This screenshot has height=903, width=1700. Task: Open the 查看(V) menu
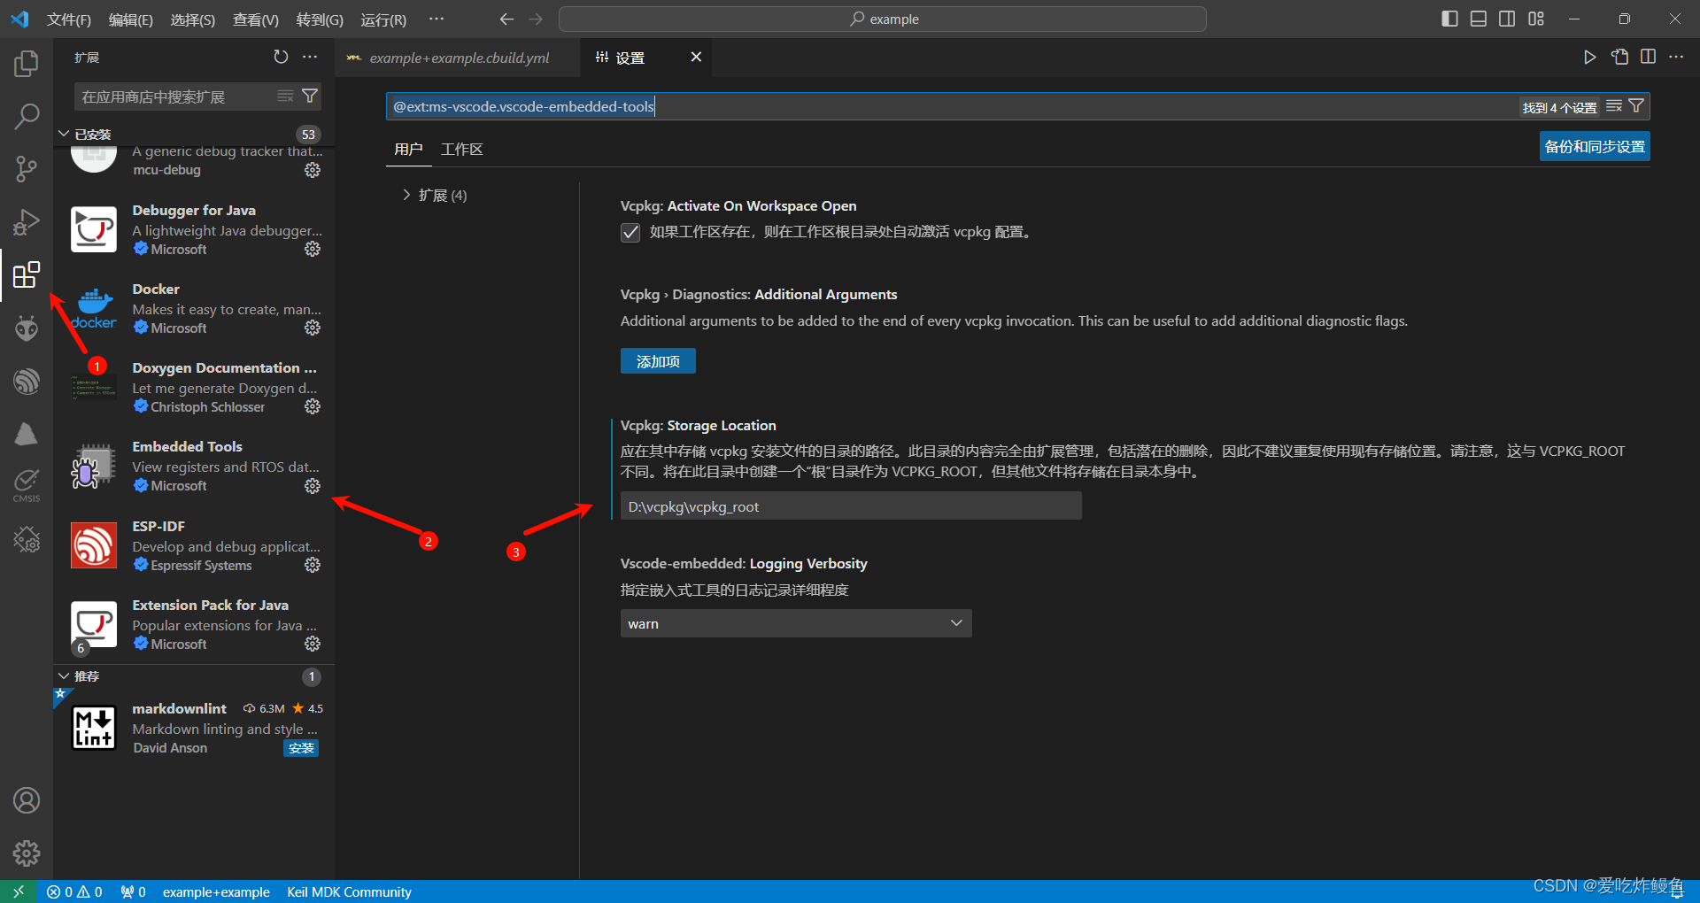tap(256, 19)
